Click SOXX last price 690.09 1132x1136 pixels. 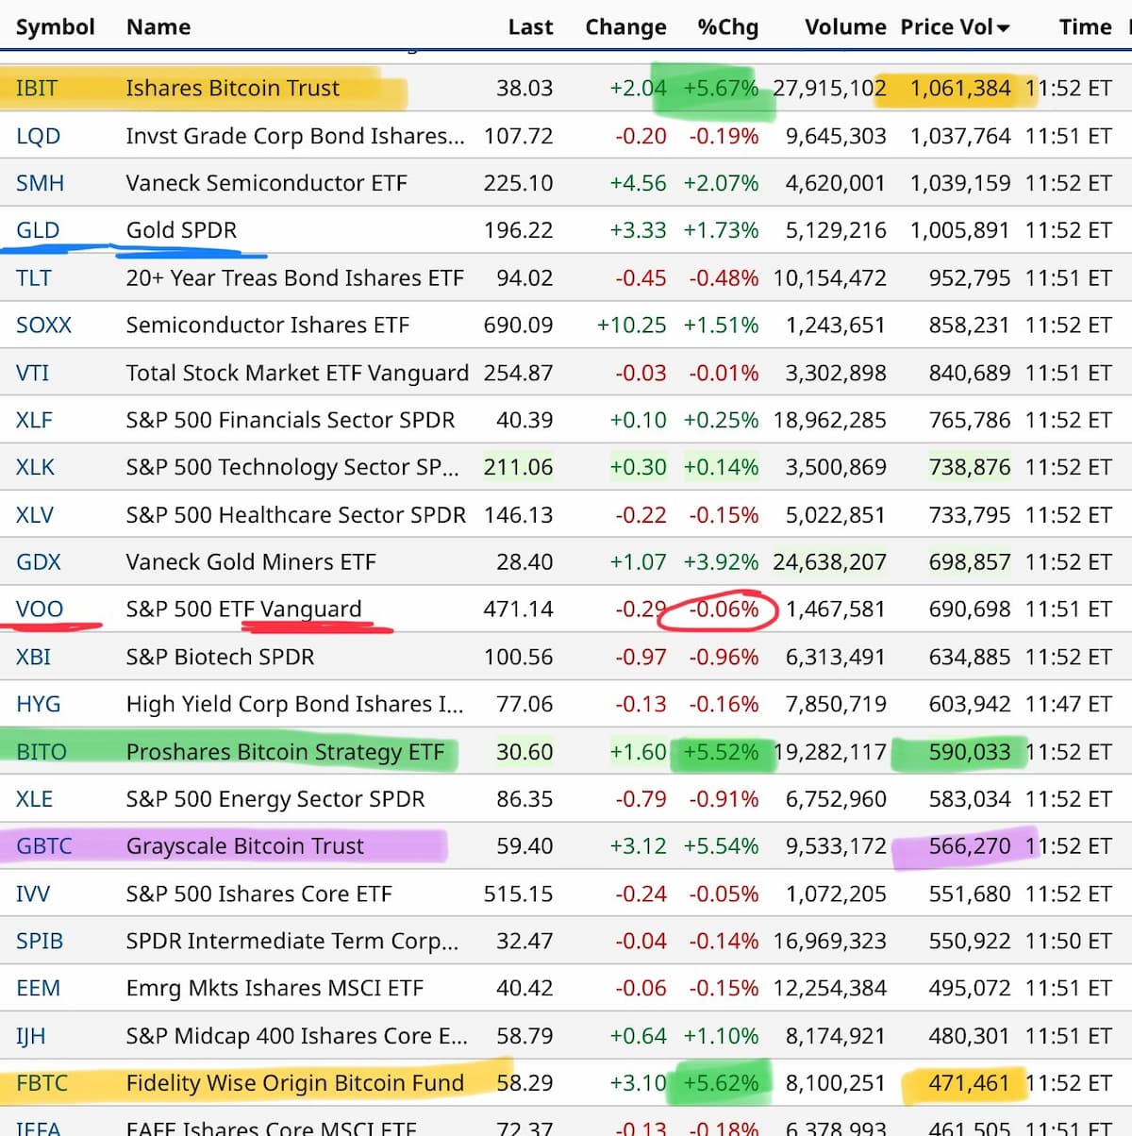[518, 326]
